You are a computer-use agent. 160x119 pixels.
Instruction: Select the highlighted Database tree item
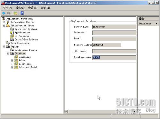pyautogui.click(x=20, y=53)
